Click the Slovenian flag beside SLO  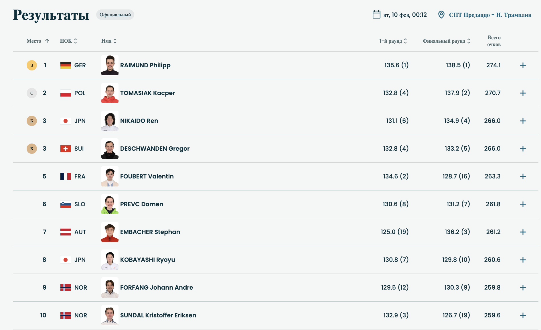click(x=65, y=204)
